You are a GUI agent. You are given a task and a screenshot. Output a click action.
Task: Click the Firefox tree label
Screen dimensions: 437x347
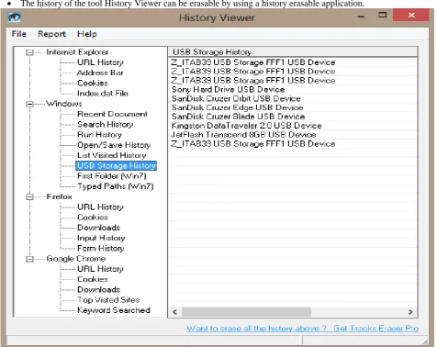(x=59, y=196)
